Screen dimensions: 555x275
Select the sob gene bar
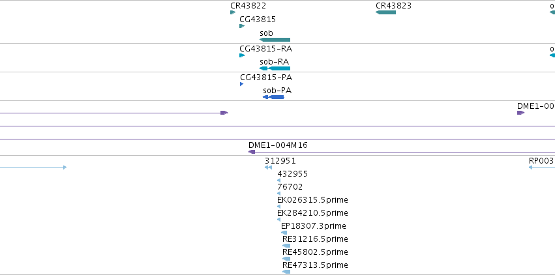point(275,40)
